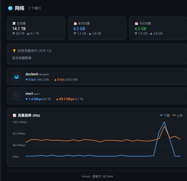Click the blue 4.3 GB monthly value
The image size is (187, 181).
tap(79, 29)
